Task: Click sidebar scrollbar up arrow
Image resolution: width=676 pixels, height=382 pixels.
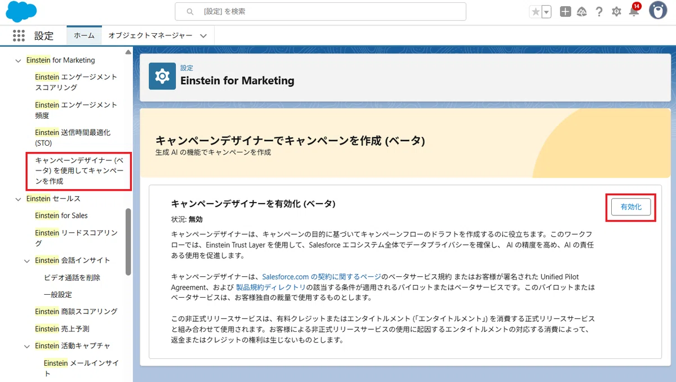Action: pos(128,52)
